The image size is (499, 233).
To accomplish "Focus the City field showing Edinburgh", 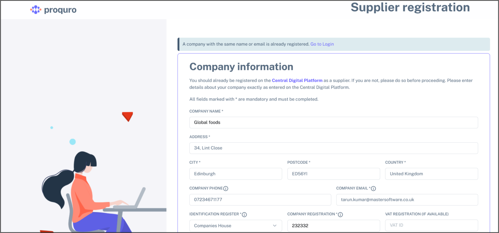I will (236, 174).
